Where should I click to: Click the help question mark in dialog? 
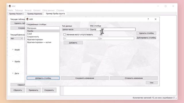pyautogui.click(x=148, y=19)
